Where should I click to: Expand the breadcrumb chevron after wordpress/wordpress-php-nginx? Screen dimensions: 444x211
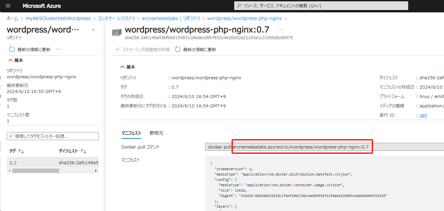[x=285, y=18]
